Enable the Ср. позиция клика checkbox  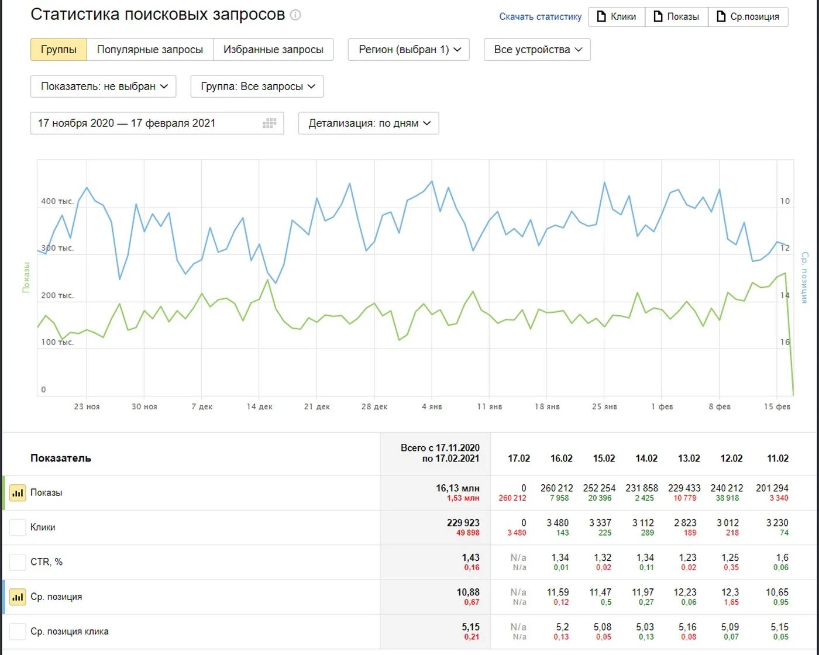18,632
